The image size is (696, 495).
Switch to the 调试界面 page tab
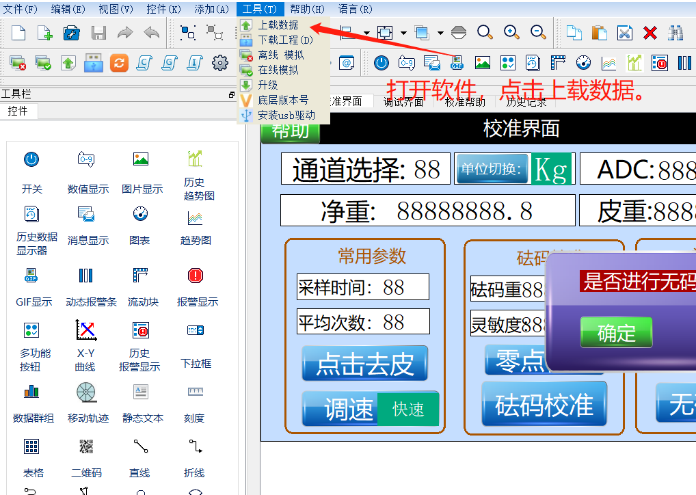point(403,102)
